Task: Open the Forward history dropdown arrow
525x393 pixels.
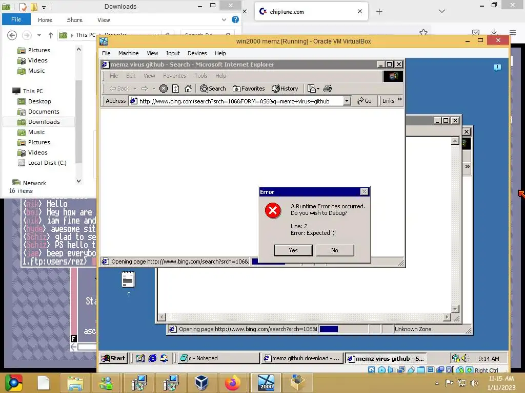Action: click(x=154, y=89)
